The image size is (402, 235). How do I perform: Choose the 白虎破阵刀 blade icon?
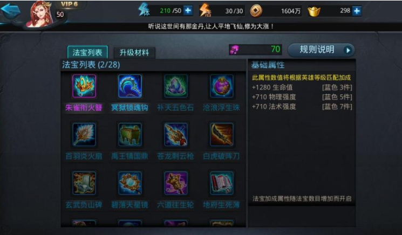(222, 135)
